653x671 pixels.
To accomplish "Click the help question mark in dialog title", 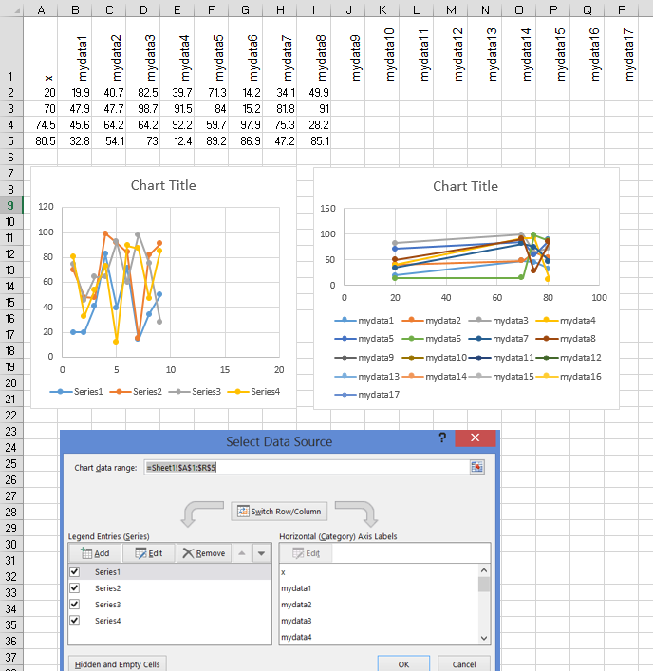I will click(x=442, y=438).
